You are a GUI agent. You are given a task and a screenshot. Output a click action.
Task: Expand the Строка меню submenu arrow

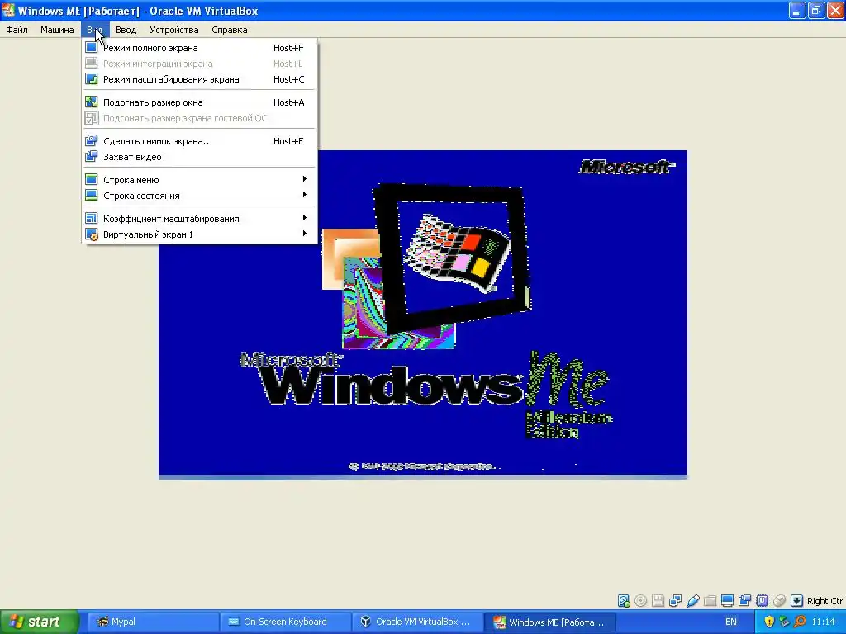tap(305, 179)
